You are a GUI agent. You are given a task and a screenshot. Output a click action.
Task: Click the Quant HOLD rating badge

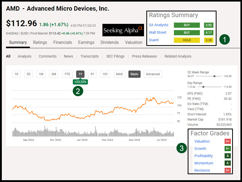point(187,40)
